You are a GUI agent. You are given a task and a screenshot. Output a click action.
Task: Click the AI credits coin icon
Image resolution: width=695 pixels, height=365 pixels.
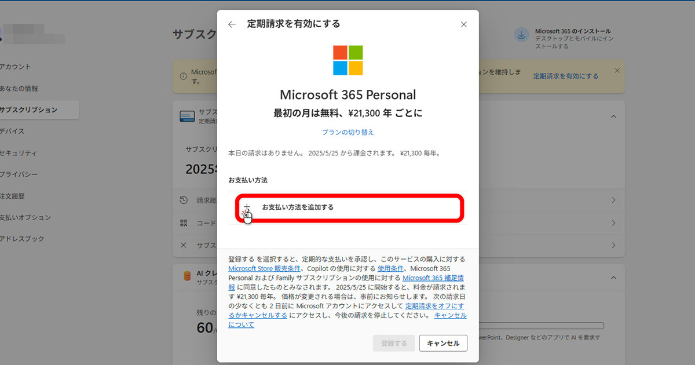tap(187, 276)
